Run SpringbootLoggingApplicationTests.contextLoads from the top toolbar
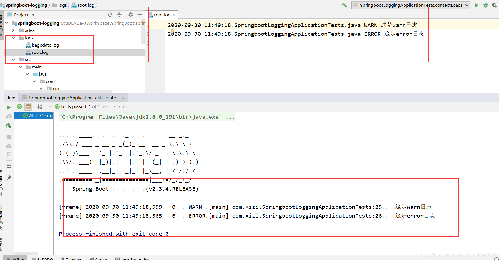499x260 pixels. click(x=477, y=5)
